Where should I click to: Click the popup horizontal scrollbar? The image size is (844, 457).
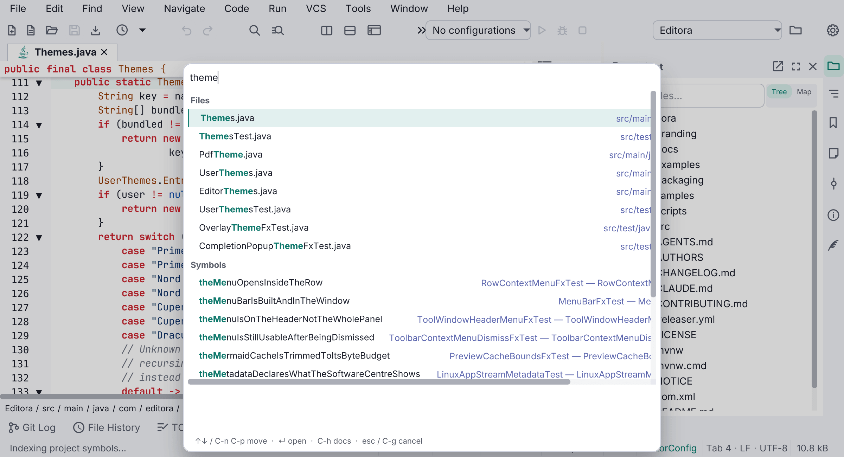379,382
